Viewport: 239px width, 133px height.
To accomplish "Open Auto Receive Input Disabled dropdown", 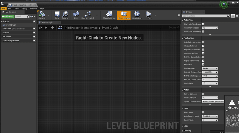I will tap(210, 116).
